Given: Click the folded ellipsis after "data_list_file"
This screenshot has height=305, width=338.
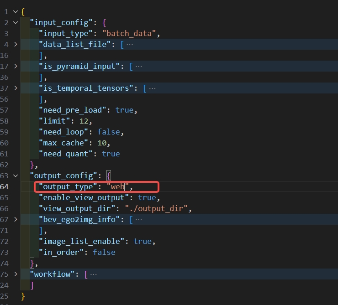Looking at the screenshot, I should click(130, 44).
